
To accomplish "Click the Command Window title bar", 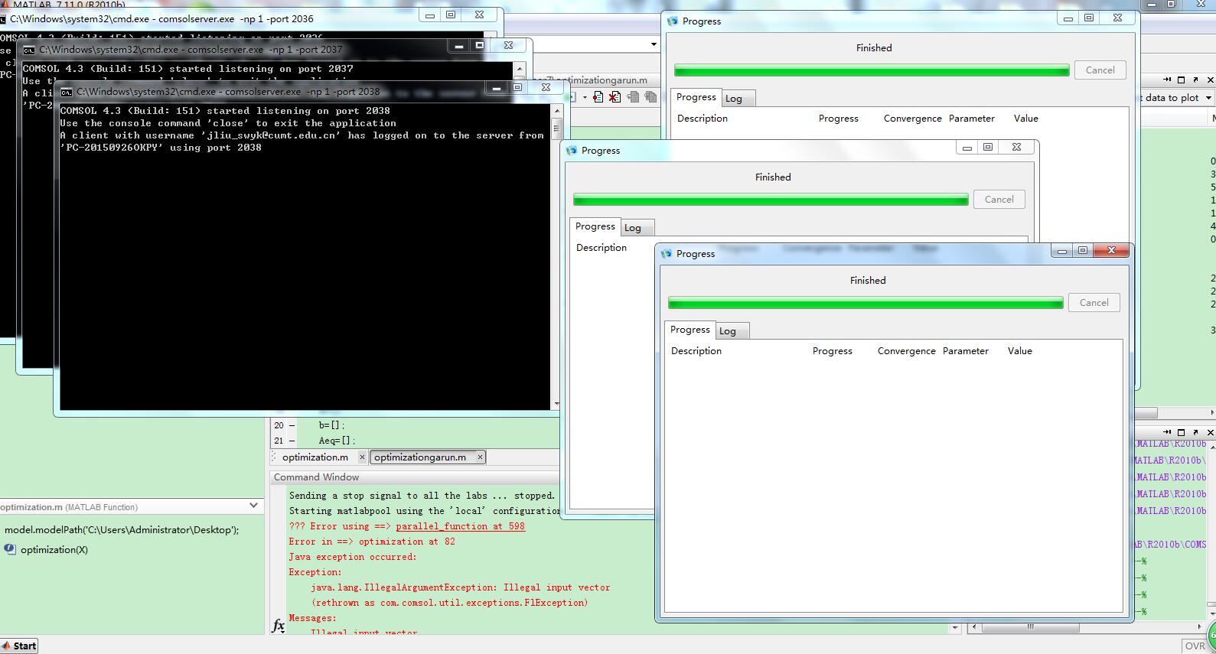I will click(413, 477).
